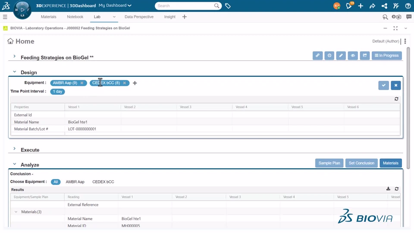Click the user search icon in tab bar
Image resolution: width=414 pixels, height=233 pixels.
point(385,17)
